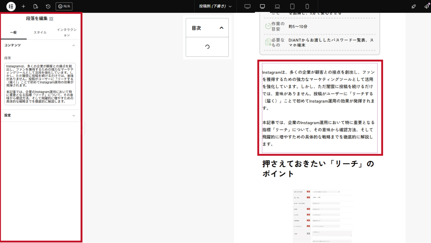
Task: Select the 一般 tab
Action: coord(13,33)
